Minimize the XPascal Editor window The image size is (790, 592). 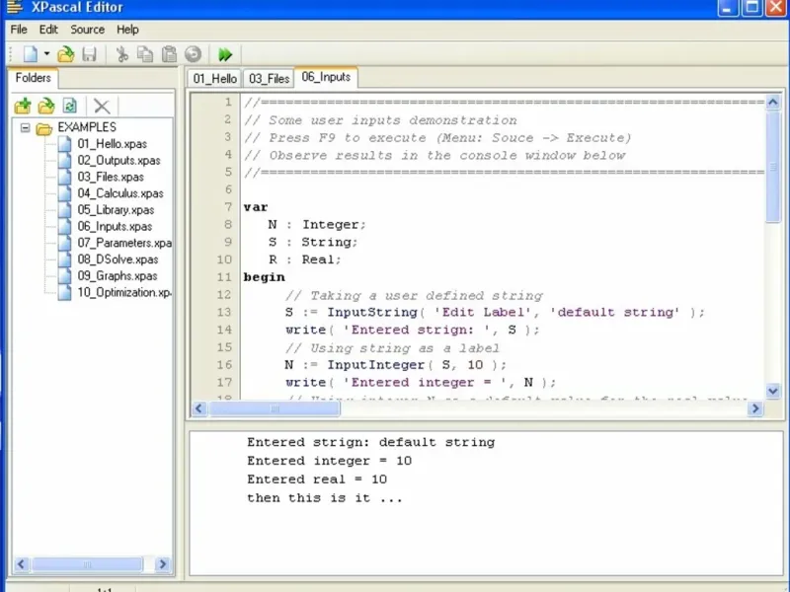[x=728, y=8]
